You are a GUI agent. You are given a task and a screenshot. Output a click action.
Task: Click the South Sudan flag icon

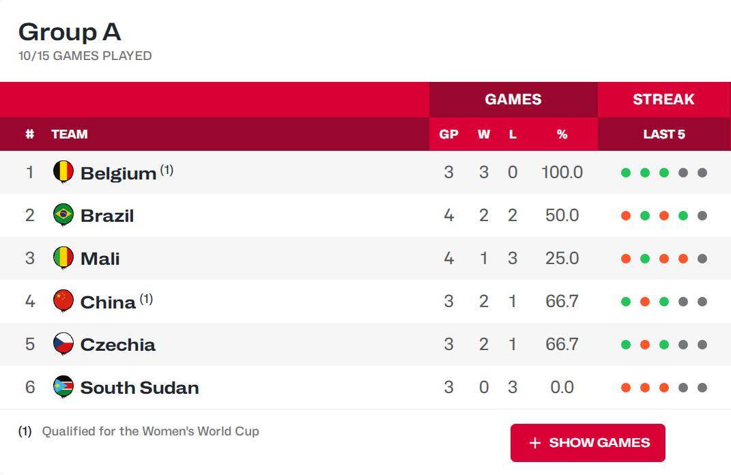[x=63, y=387]
